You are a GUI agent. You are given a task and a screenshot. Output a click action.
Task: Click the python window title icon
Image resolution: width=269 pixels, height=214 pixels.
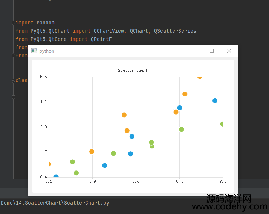34,51
